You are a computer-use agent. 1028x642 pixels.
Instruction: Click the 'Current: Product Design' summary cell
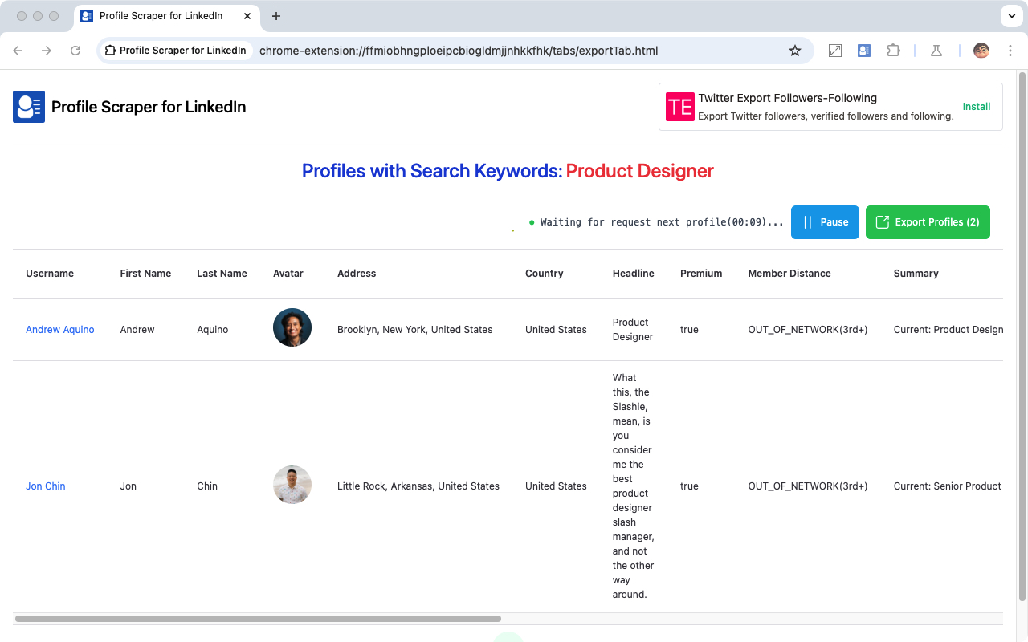coord(948,330)
